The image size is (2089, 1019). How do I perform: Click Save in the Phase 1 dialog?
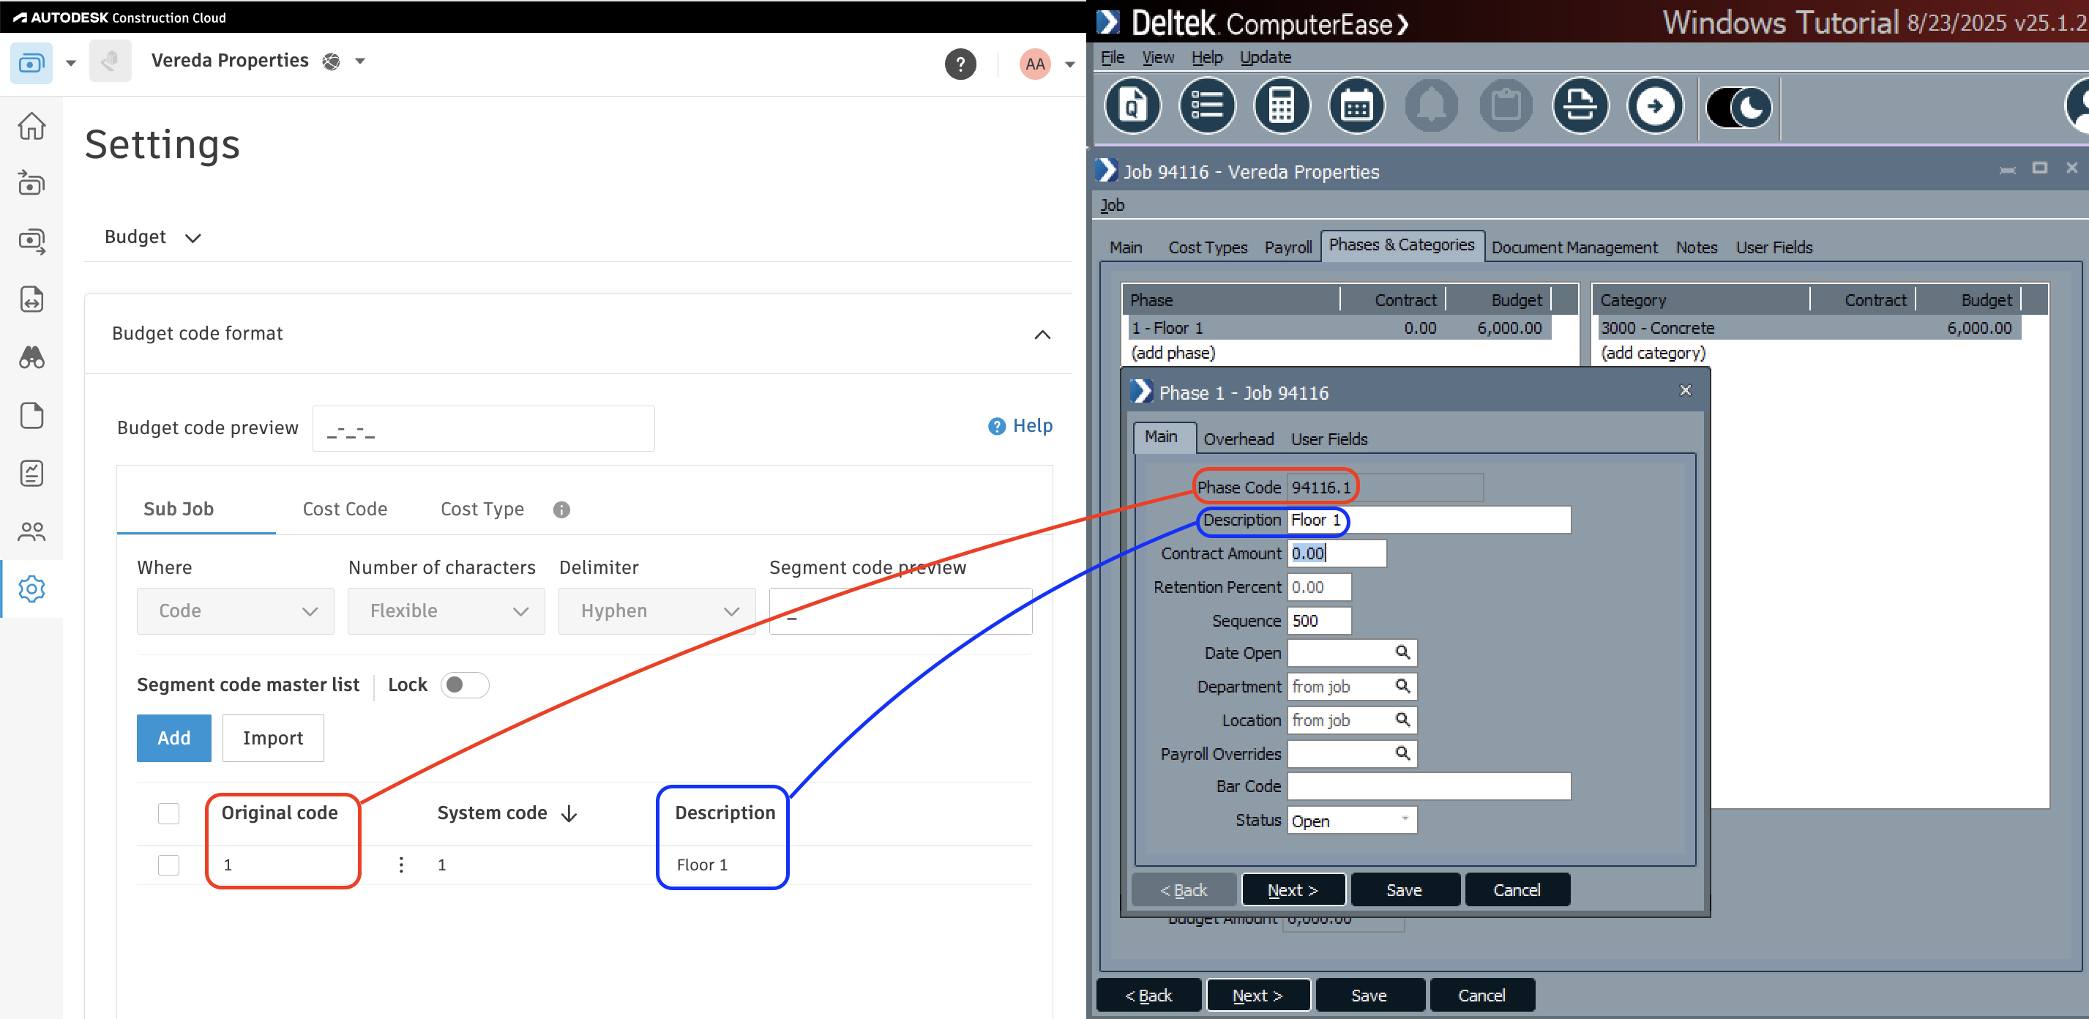click(x=1405, y=890)
